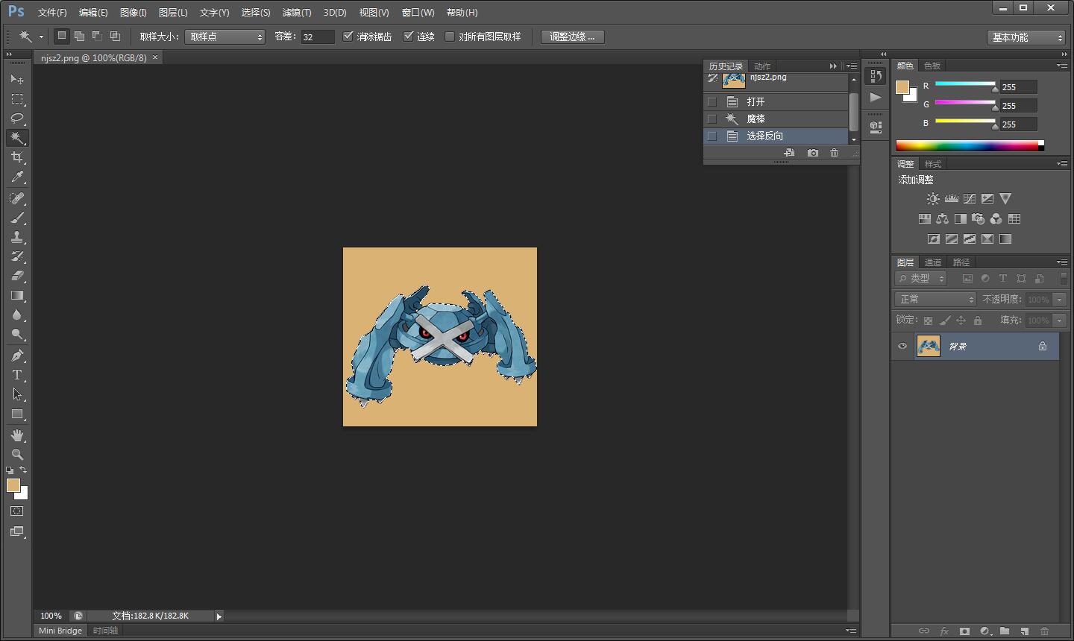Uncheck the 连续 contiguous option
The image size is (1074, 641).
click(409, 37)
